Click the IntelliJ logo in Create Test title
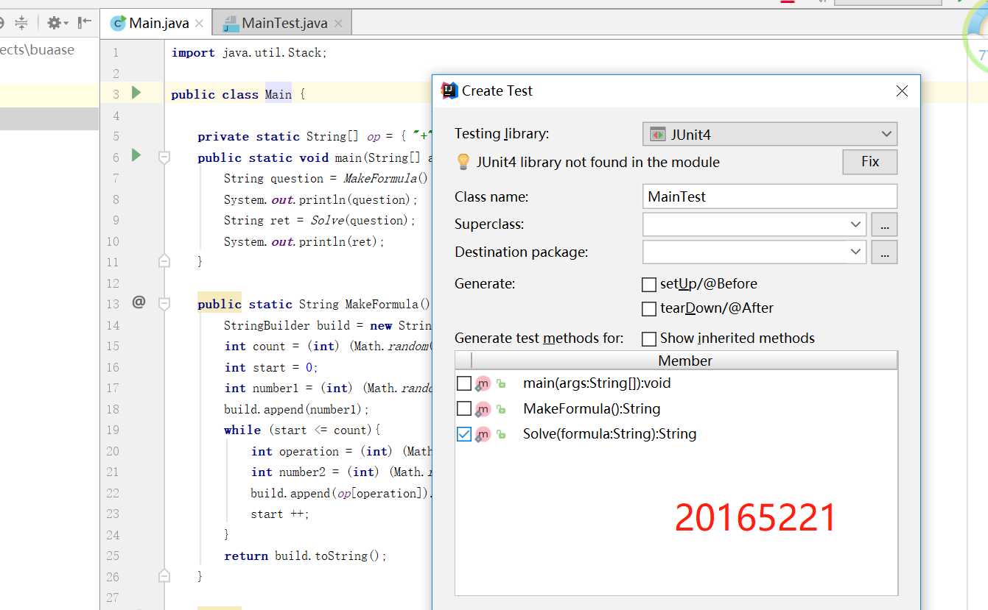The image size is (988, 610). [449, 91]
